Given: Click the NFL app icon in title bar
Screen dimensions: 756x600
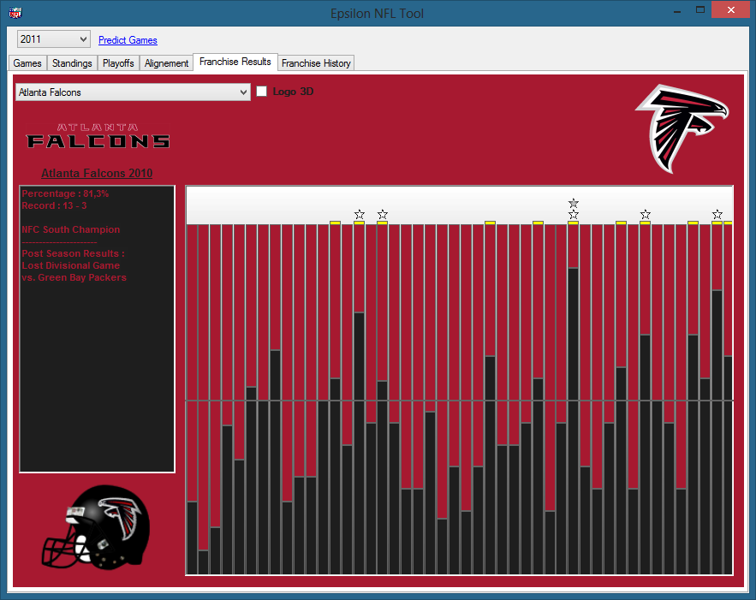Looking at the screenshot, I should (x=15, y=13).
